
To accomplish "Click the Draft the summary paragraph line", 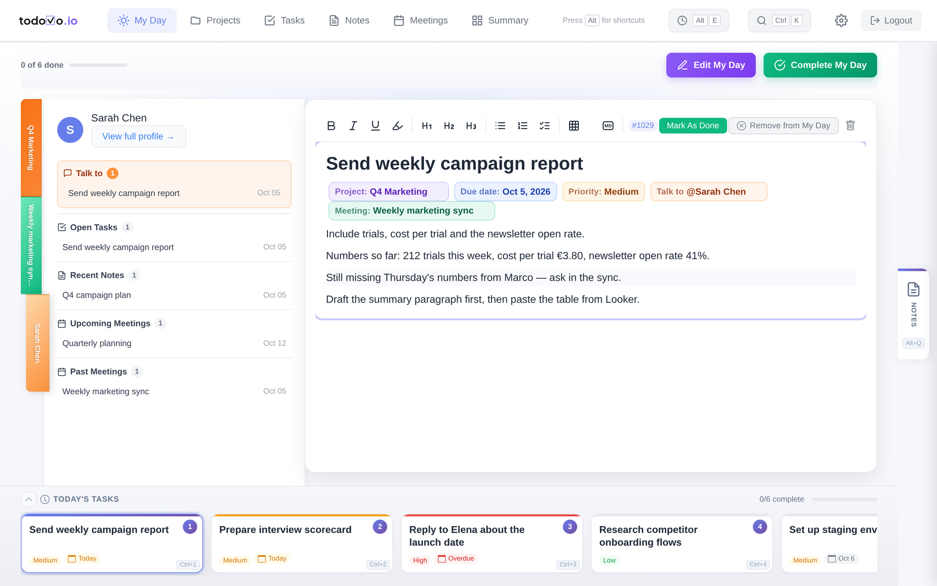I will (590, 300).
